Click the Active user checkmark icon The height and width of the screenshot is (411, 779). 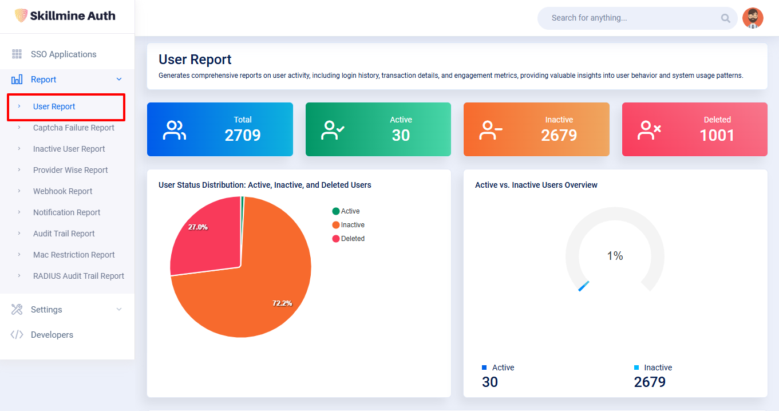[332, 130]
